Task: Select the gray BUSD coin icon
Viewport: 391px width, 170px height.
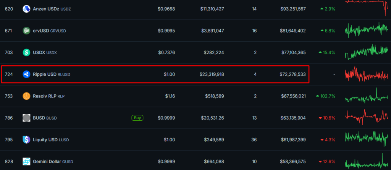Action: click(26, 118)
